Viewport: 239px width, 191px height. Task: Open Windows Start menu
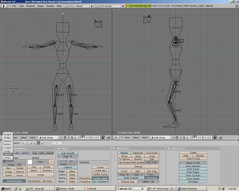6,189
